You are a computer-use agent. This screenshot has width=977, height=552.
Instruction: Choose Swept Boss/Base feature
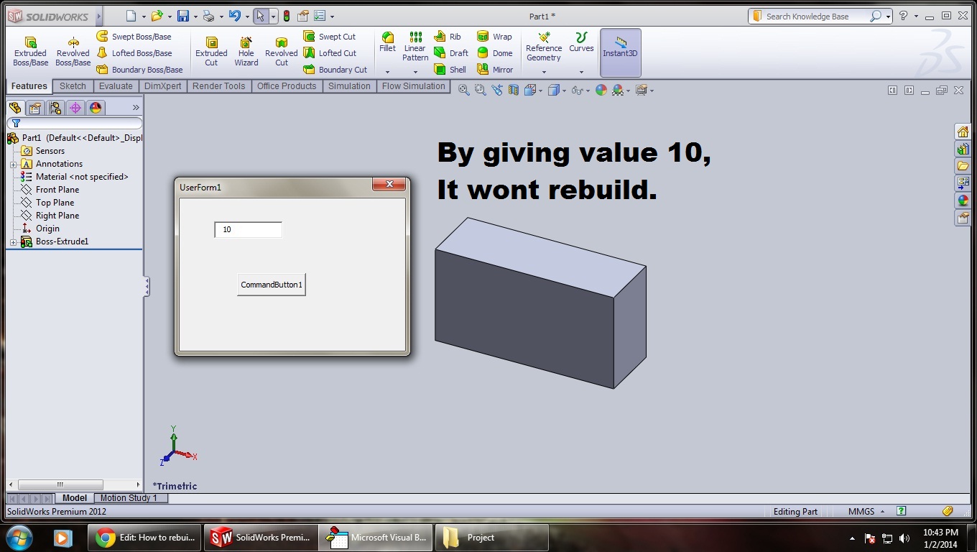pos(134,37)
